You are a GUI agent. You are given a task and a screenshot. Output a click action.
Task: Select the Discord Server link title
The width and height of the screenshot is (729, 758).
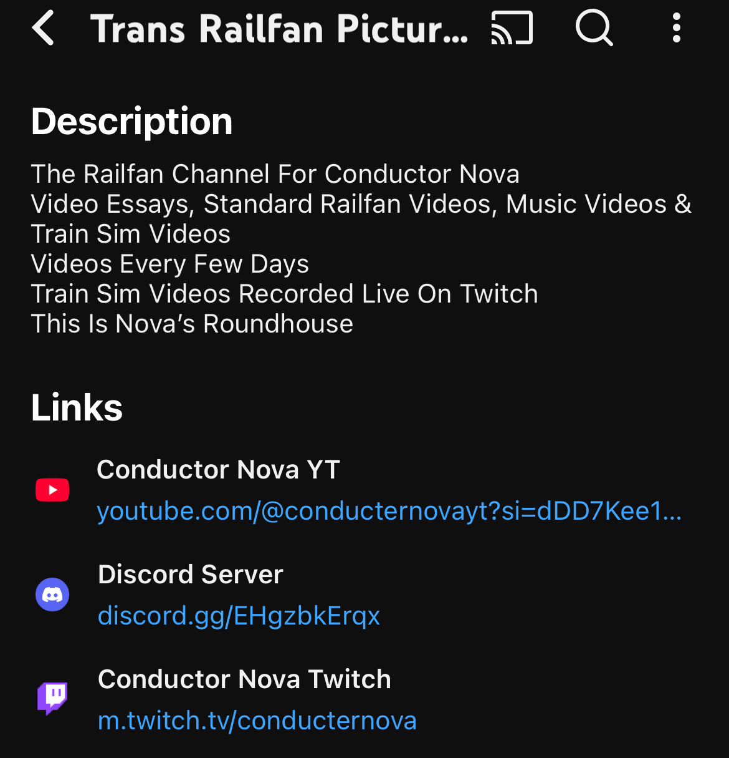point(191,575)
